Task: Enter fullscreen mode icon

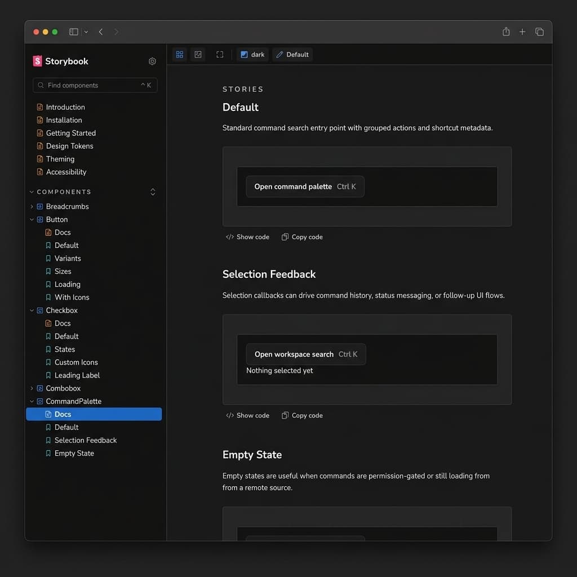Action: pyautogui.click(x=220, y=55)
